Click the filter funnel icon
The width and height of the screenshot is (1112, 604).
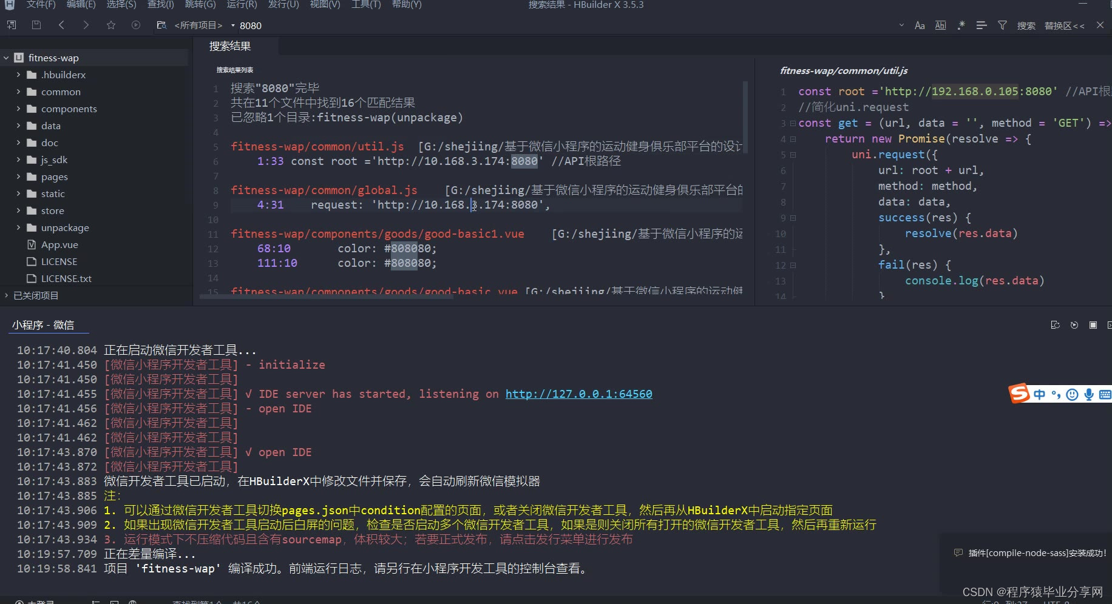click(x=1002, y=25)
